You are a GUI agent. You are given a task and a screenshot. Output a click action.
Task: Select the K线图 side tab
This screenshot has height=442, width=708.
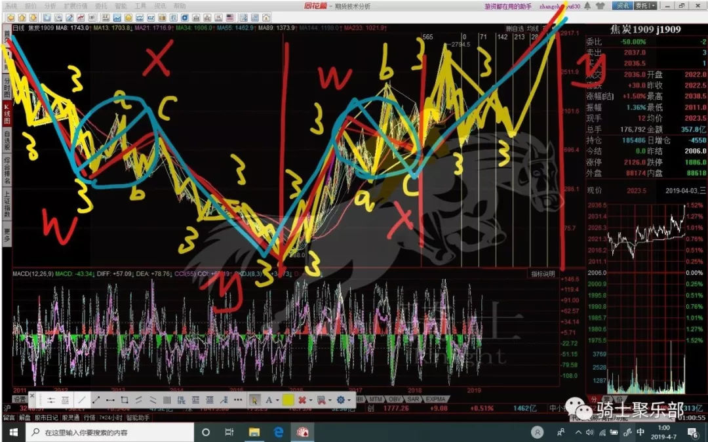(7, 114)
